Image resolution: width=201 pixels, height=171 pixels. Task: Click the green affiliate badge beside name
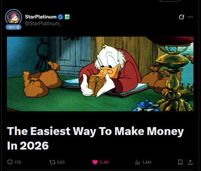coord(67,17)
